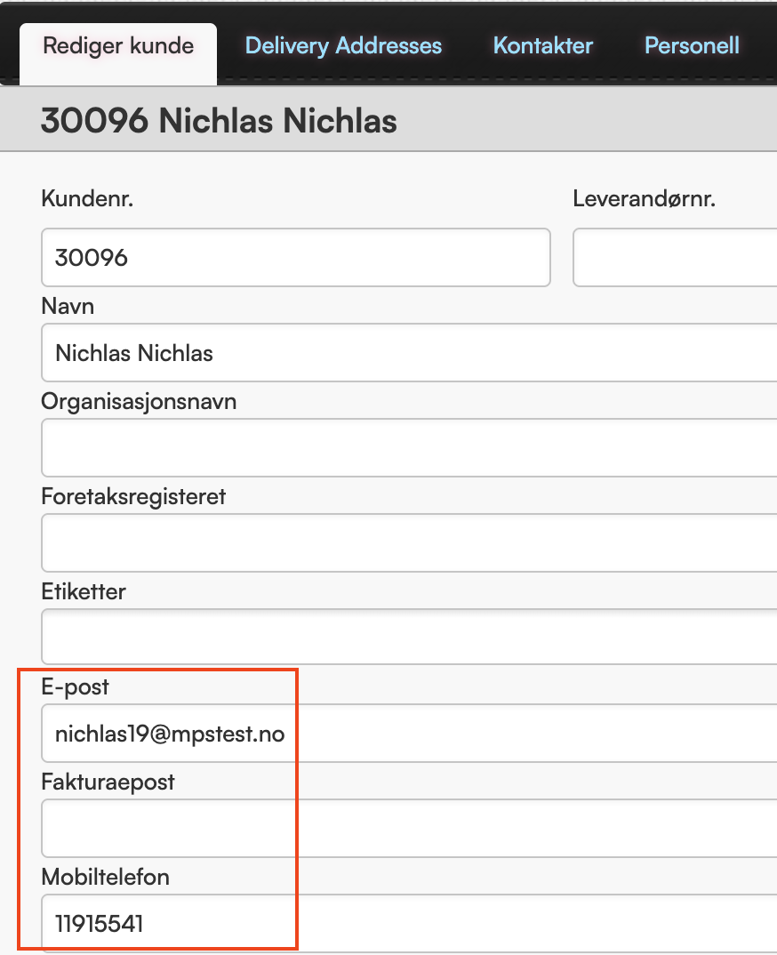Click the E-post field with nichlas19@mpstest.no

click(409, 734)
